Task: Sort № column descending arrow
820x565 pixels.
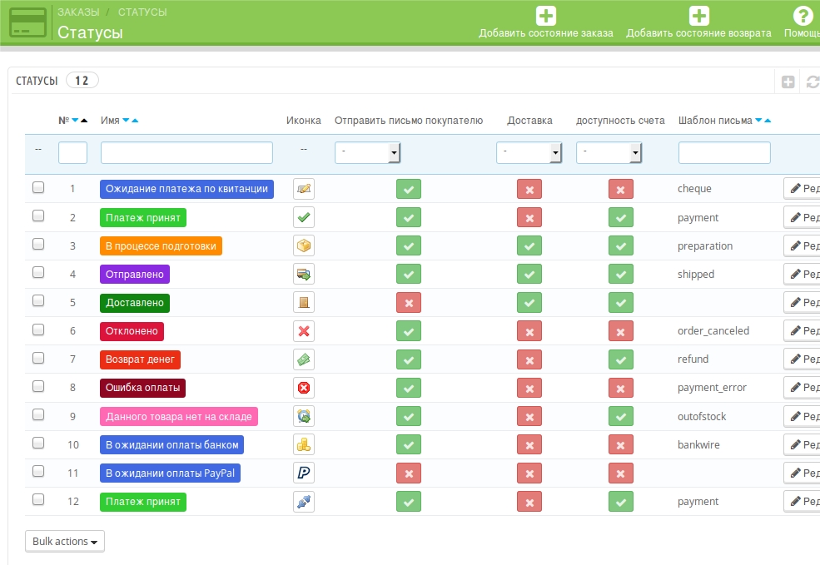Action: (x=75, y=121)
